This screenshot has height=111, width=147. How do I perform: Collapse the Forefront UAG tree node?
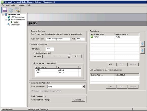(x=3, y=15)
